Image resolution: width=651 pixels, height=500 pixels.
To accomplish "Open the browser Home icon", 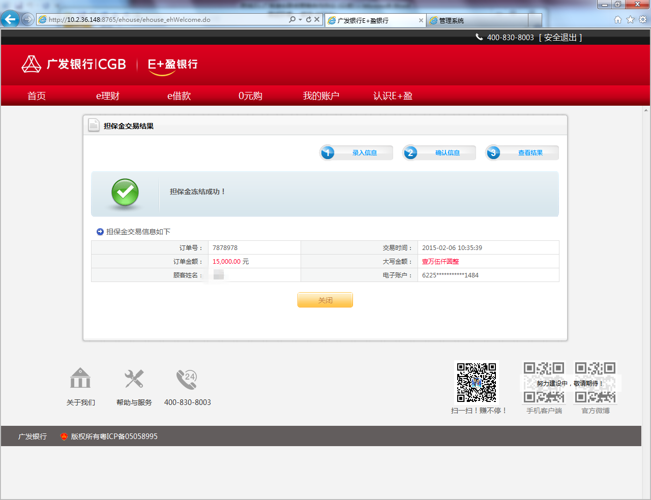I will 618,19.
